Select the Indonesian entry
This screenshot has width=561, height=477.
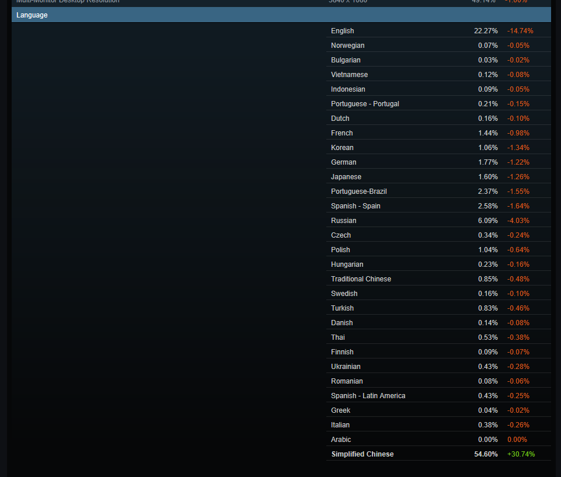[x=438, y=89]
